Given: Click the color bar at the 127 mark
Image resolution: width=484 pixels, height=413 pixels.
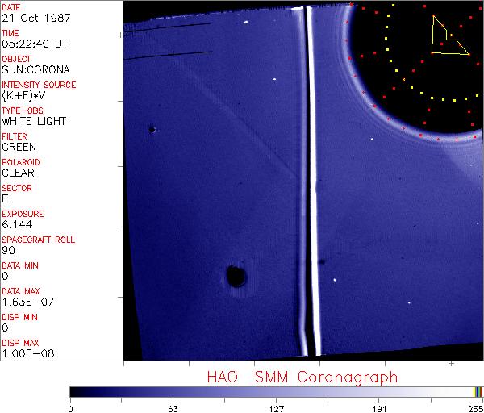Looking at the screenshot, I should pyautogui.click(x=276, y=392).
